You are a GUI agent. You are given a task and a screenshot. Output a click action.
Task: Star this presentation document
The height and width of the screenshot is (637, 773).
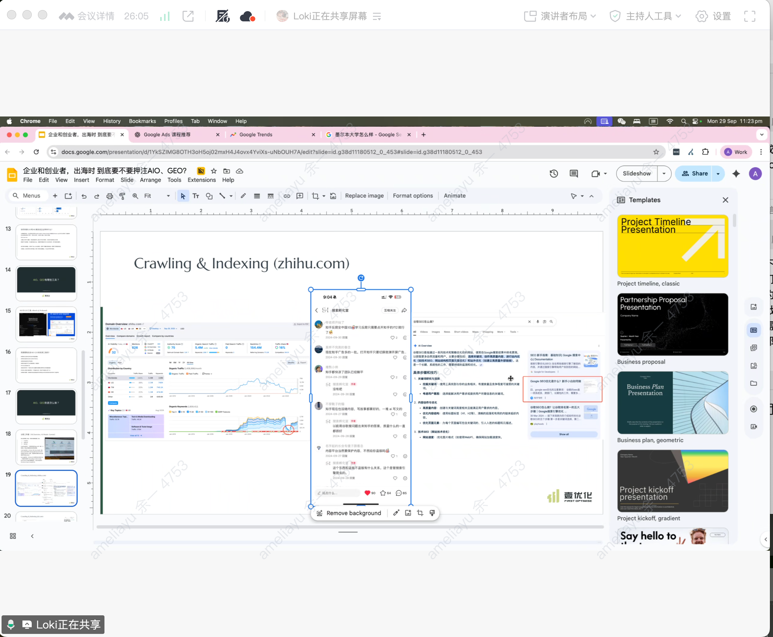tap(214, 171)
